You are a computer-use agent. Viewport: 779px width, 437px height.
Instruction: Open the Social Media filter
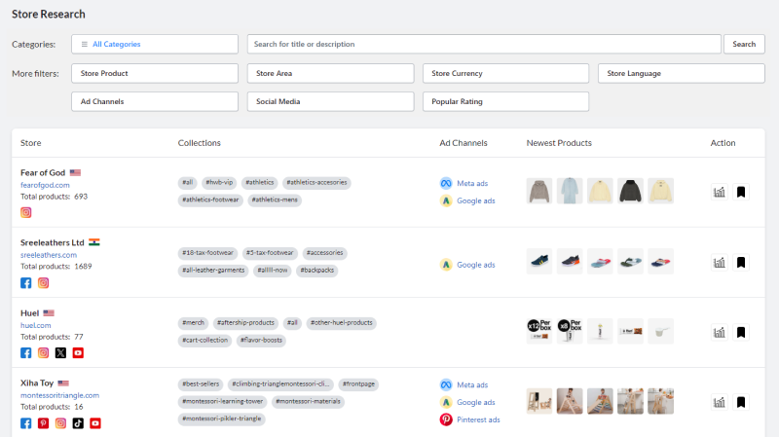[330, 101]
